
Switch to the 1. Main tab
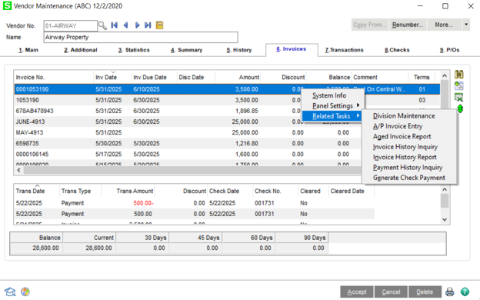[x=28, y=50]
